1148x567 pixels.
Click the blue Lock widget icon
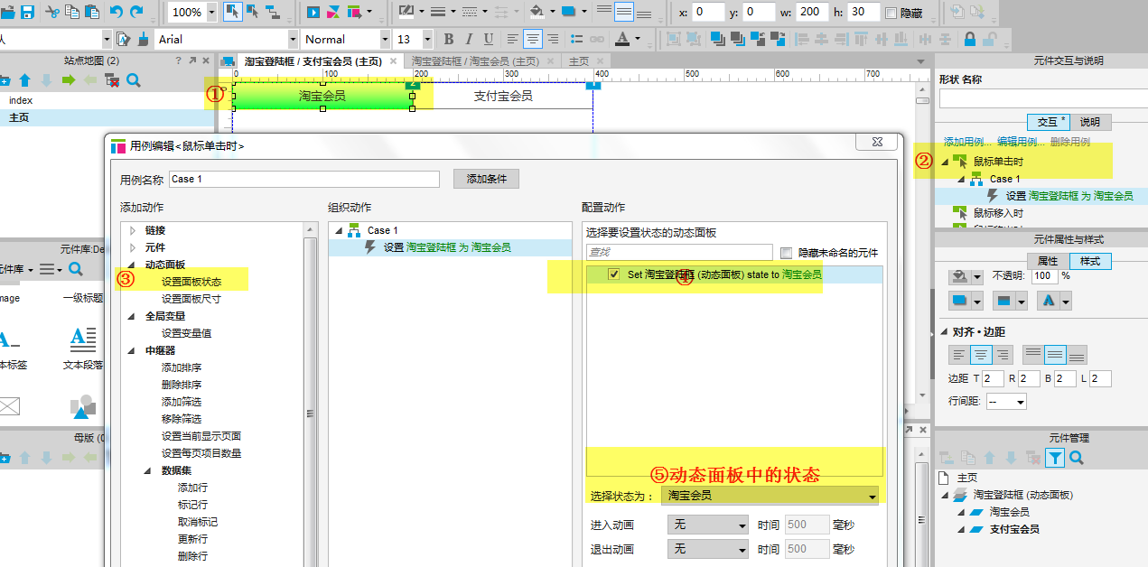point(970,39)
